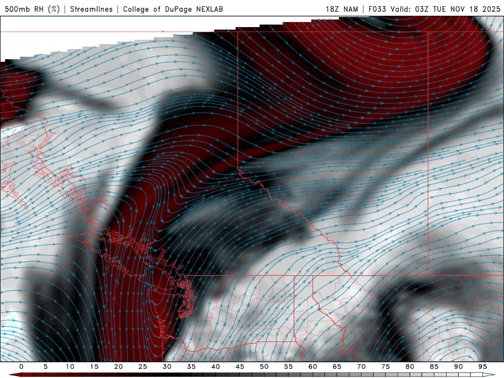The width and height of the screenshot is (504, 378).
Task: Click the color scale label "40"
Action: point(215,367)
